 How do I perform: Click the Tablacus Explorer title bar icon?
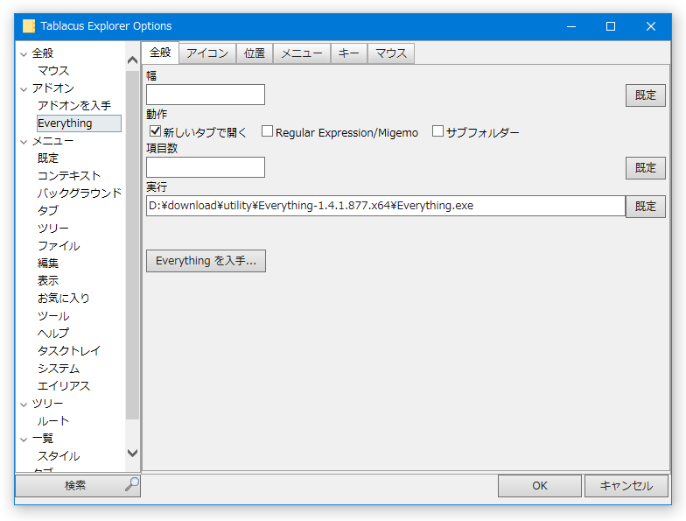pyautogui.click(x=28, y=26)
